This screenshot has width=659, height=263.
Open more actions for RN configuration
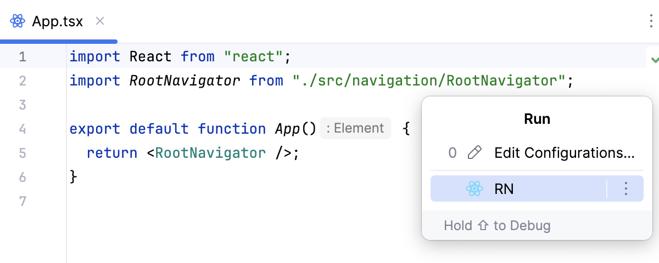point(626,189)
